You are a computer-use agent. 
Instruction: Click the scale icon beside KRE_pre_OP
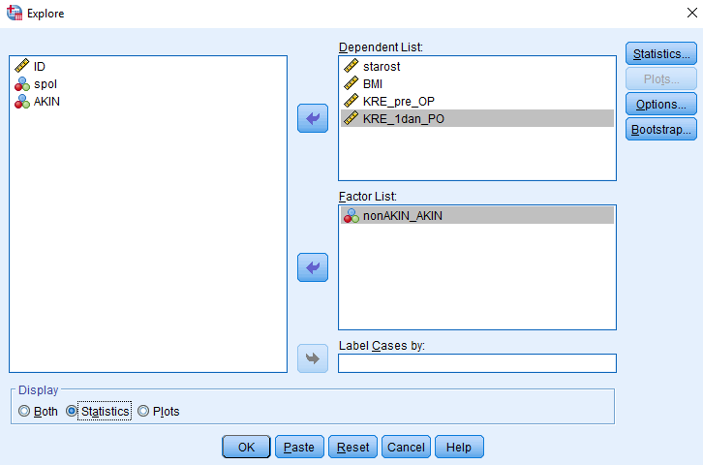[351, 101]
